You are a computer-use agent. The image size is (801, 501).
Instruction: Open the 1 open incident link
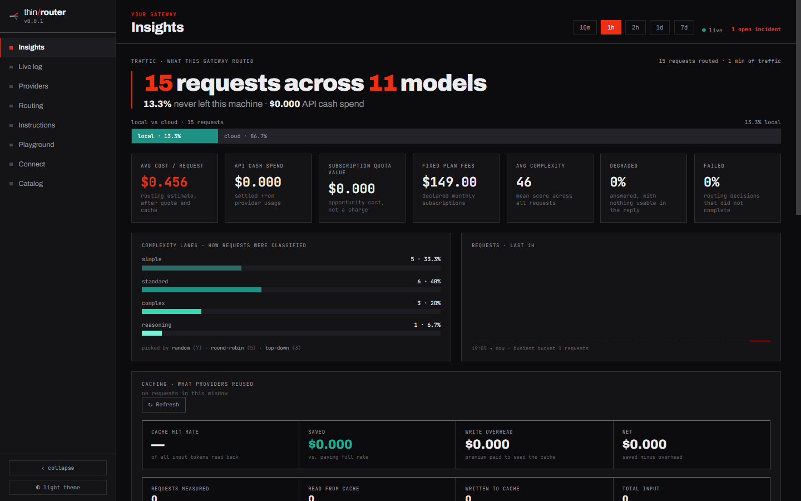756,30
